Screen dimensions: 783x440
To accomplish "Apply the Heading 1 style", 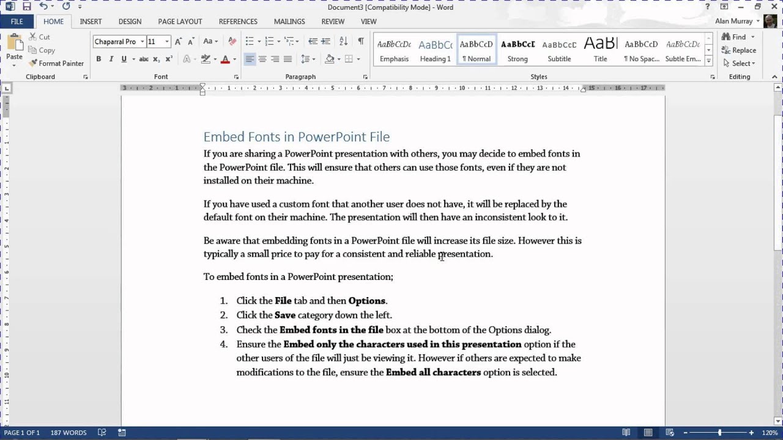I will point(436,50).
